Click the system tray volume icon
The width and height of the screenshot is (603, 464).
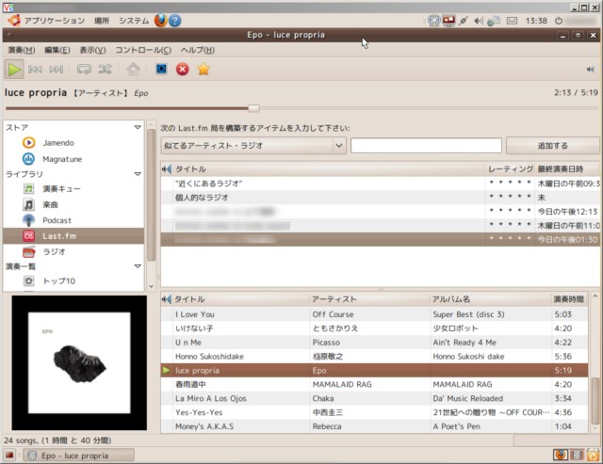tap(478, 21)
